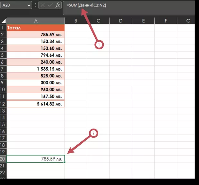199x185 pixels.
Task: Select column F header
Action: click(166, 21)
